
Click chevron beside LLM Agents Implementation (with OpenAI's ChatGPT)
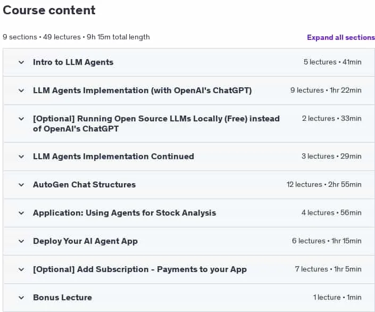[x=21, y=91]
